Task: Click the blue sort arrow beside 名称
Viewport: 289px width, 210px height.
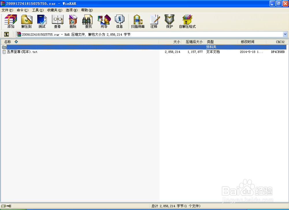Action: [x=16, y=42]
